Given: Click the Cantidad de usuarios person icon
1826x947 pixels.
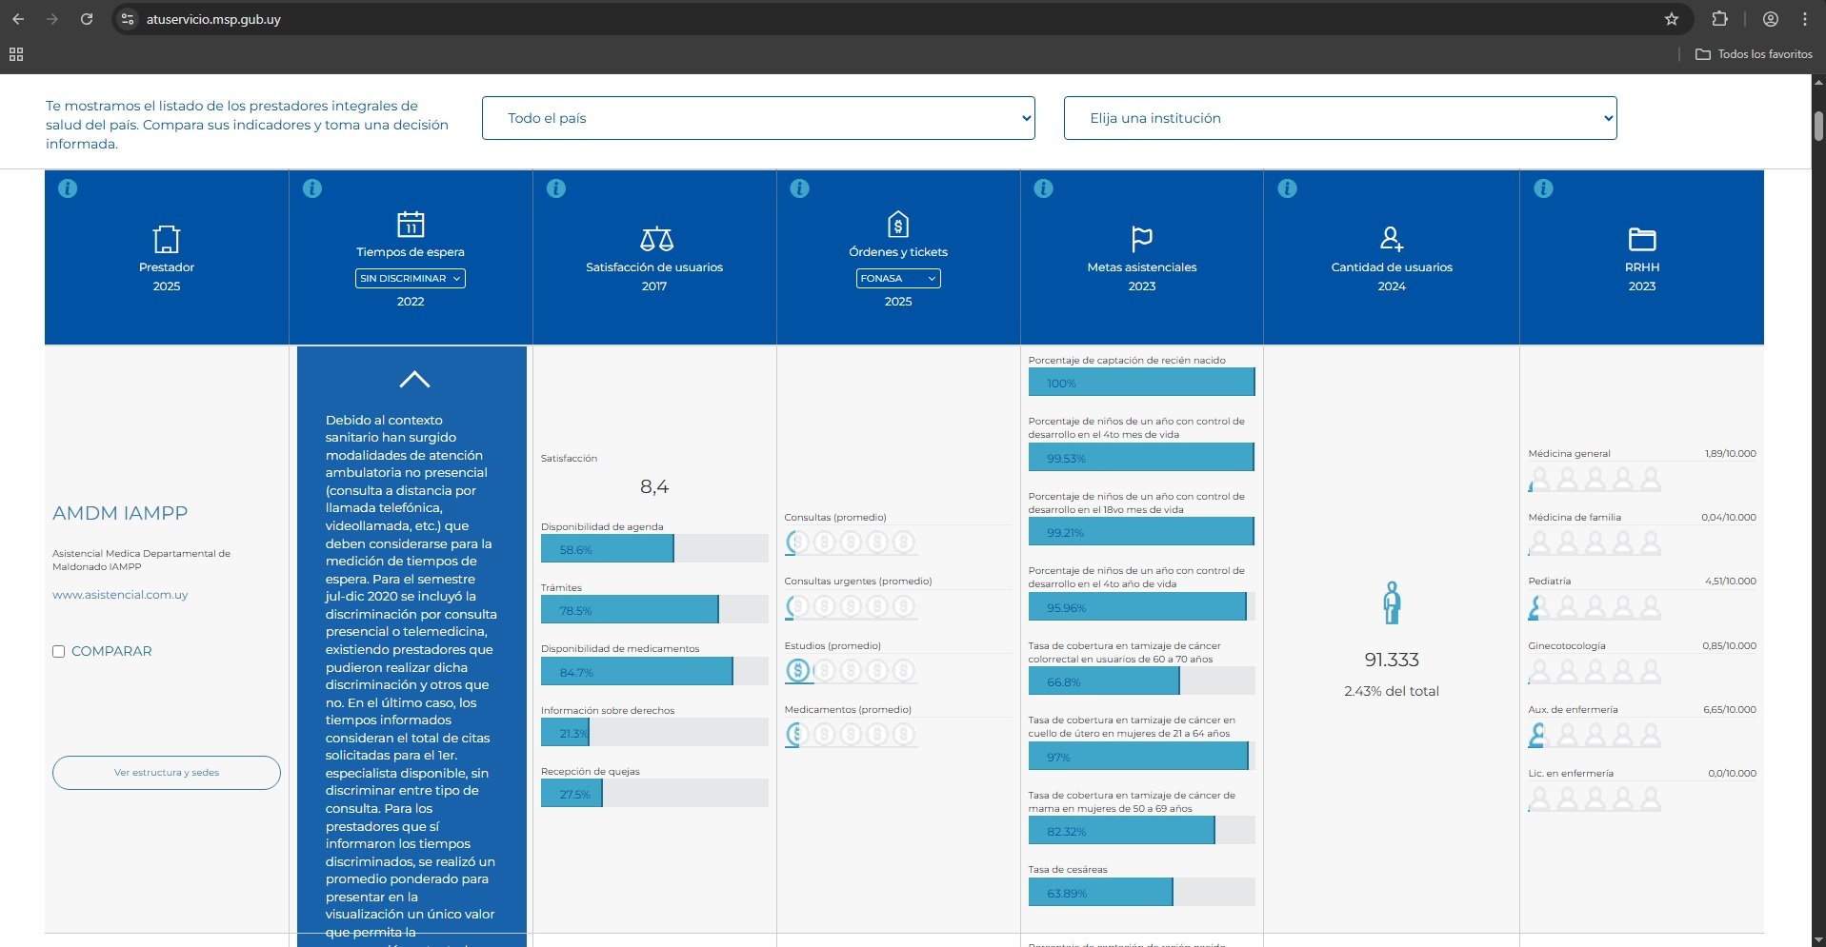Looking at the screenshot, I should pos(1391,238).
